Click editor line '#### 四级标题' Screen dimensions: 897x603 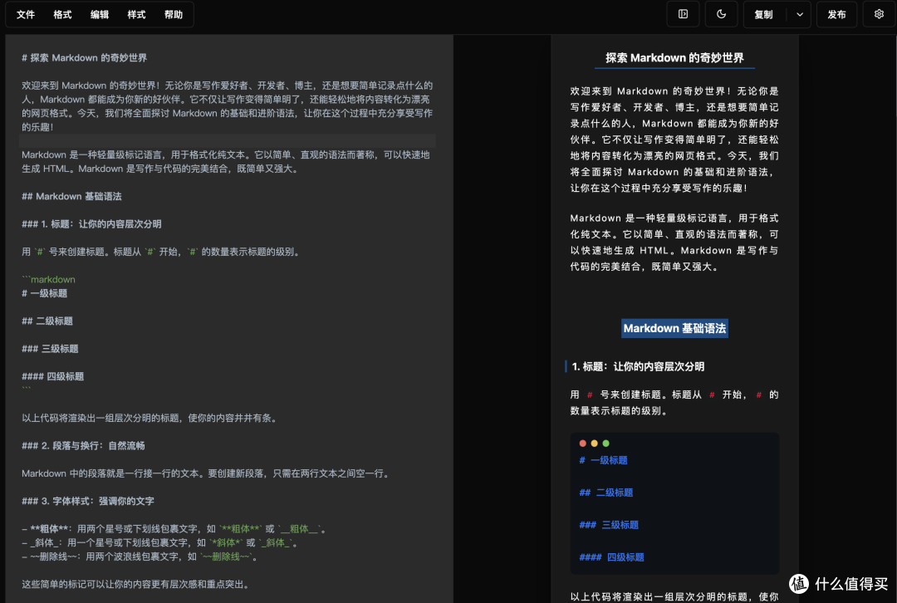tap(52, 376)
